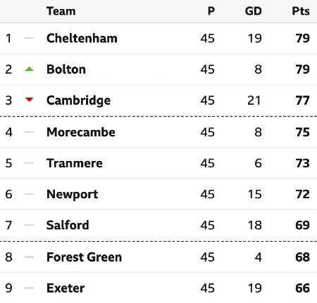
Task: Click the no-change dash icon next to Exeter
Action: point(30,288)
